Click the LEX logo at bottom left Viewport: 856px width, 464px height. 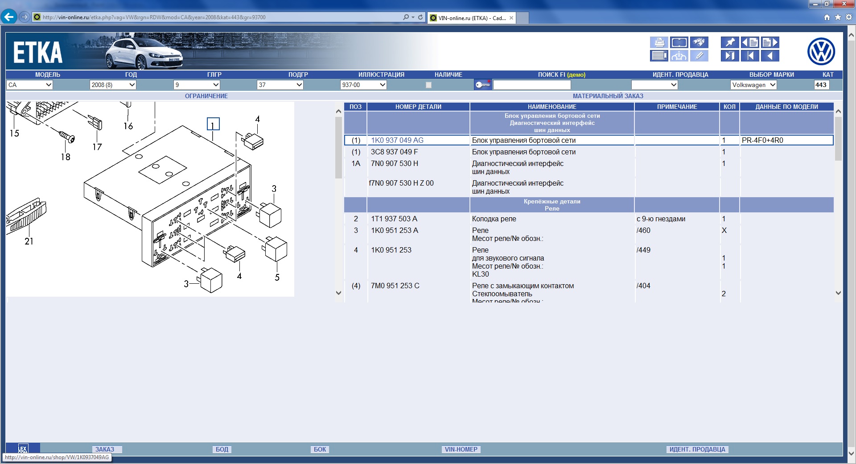pyautogui.click(x=23, y=448)
